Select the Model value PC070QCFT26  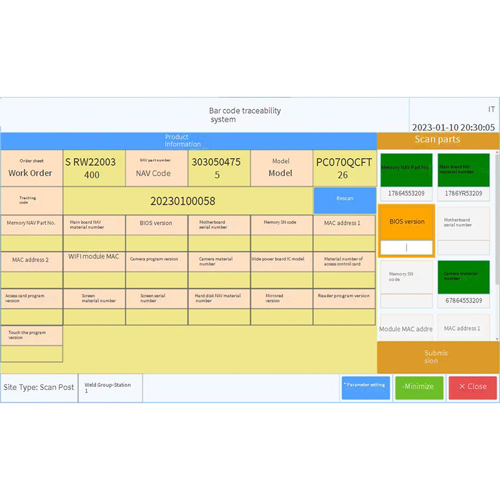pyautogui.click(x=343, y=168)
